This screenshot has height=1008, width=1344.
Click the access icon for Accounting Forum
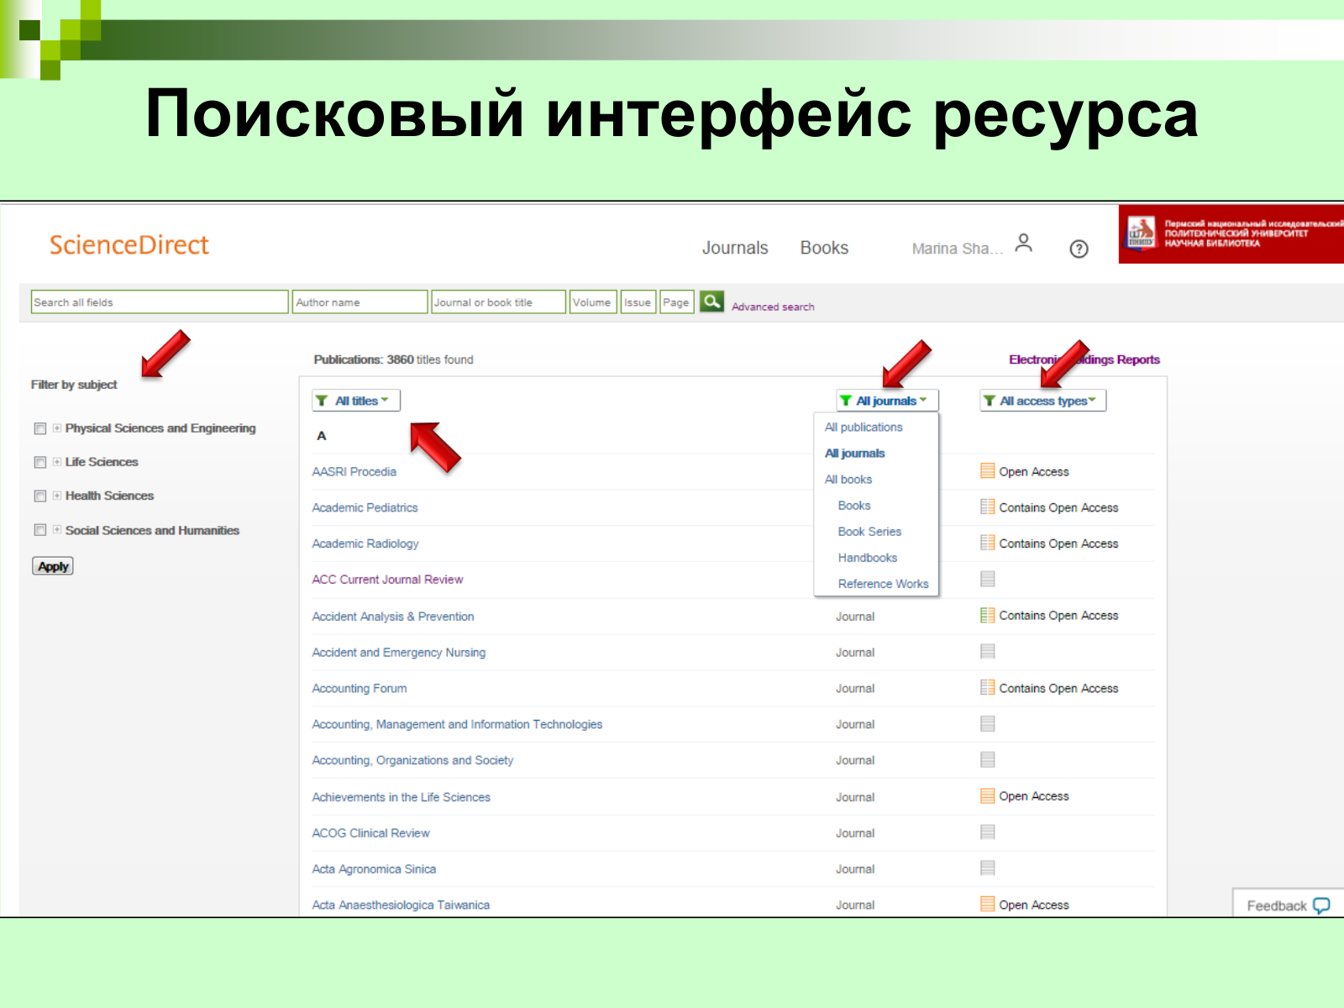point(988,687)
